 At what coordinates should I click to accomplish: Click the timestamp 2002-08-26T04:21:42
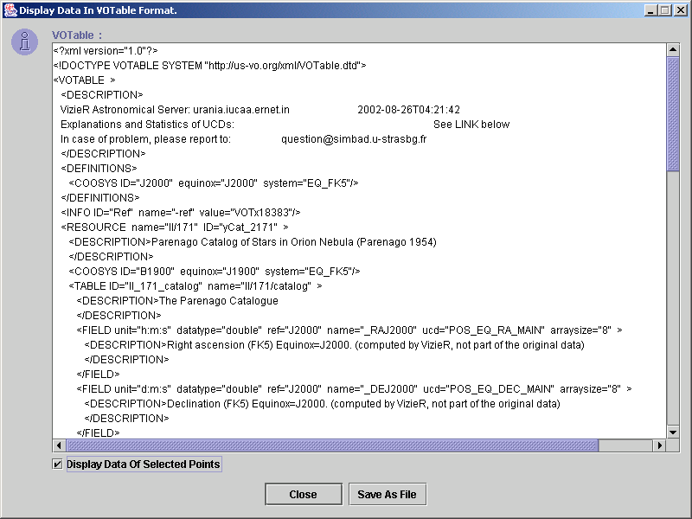pyautogui.click(x=408, y=110)
